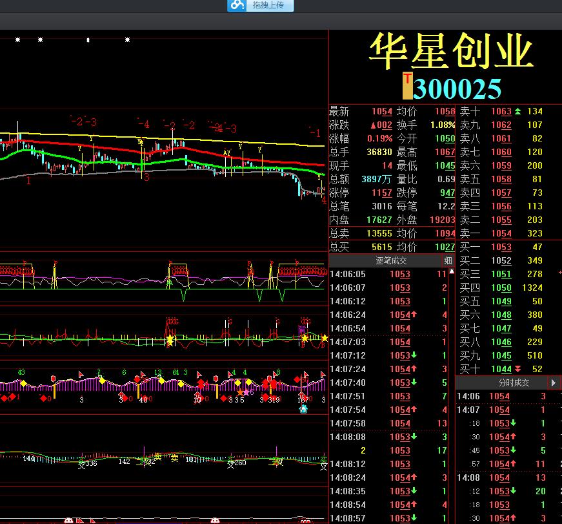Click the 总笔 value 3016

[x=382, y=206]
